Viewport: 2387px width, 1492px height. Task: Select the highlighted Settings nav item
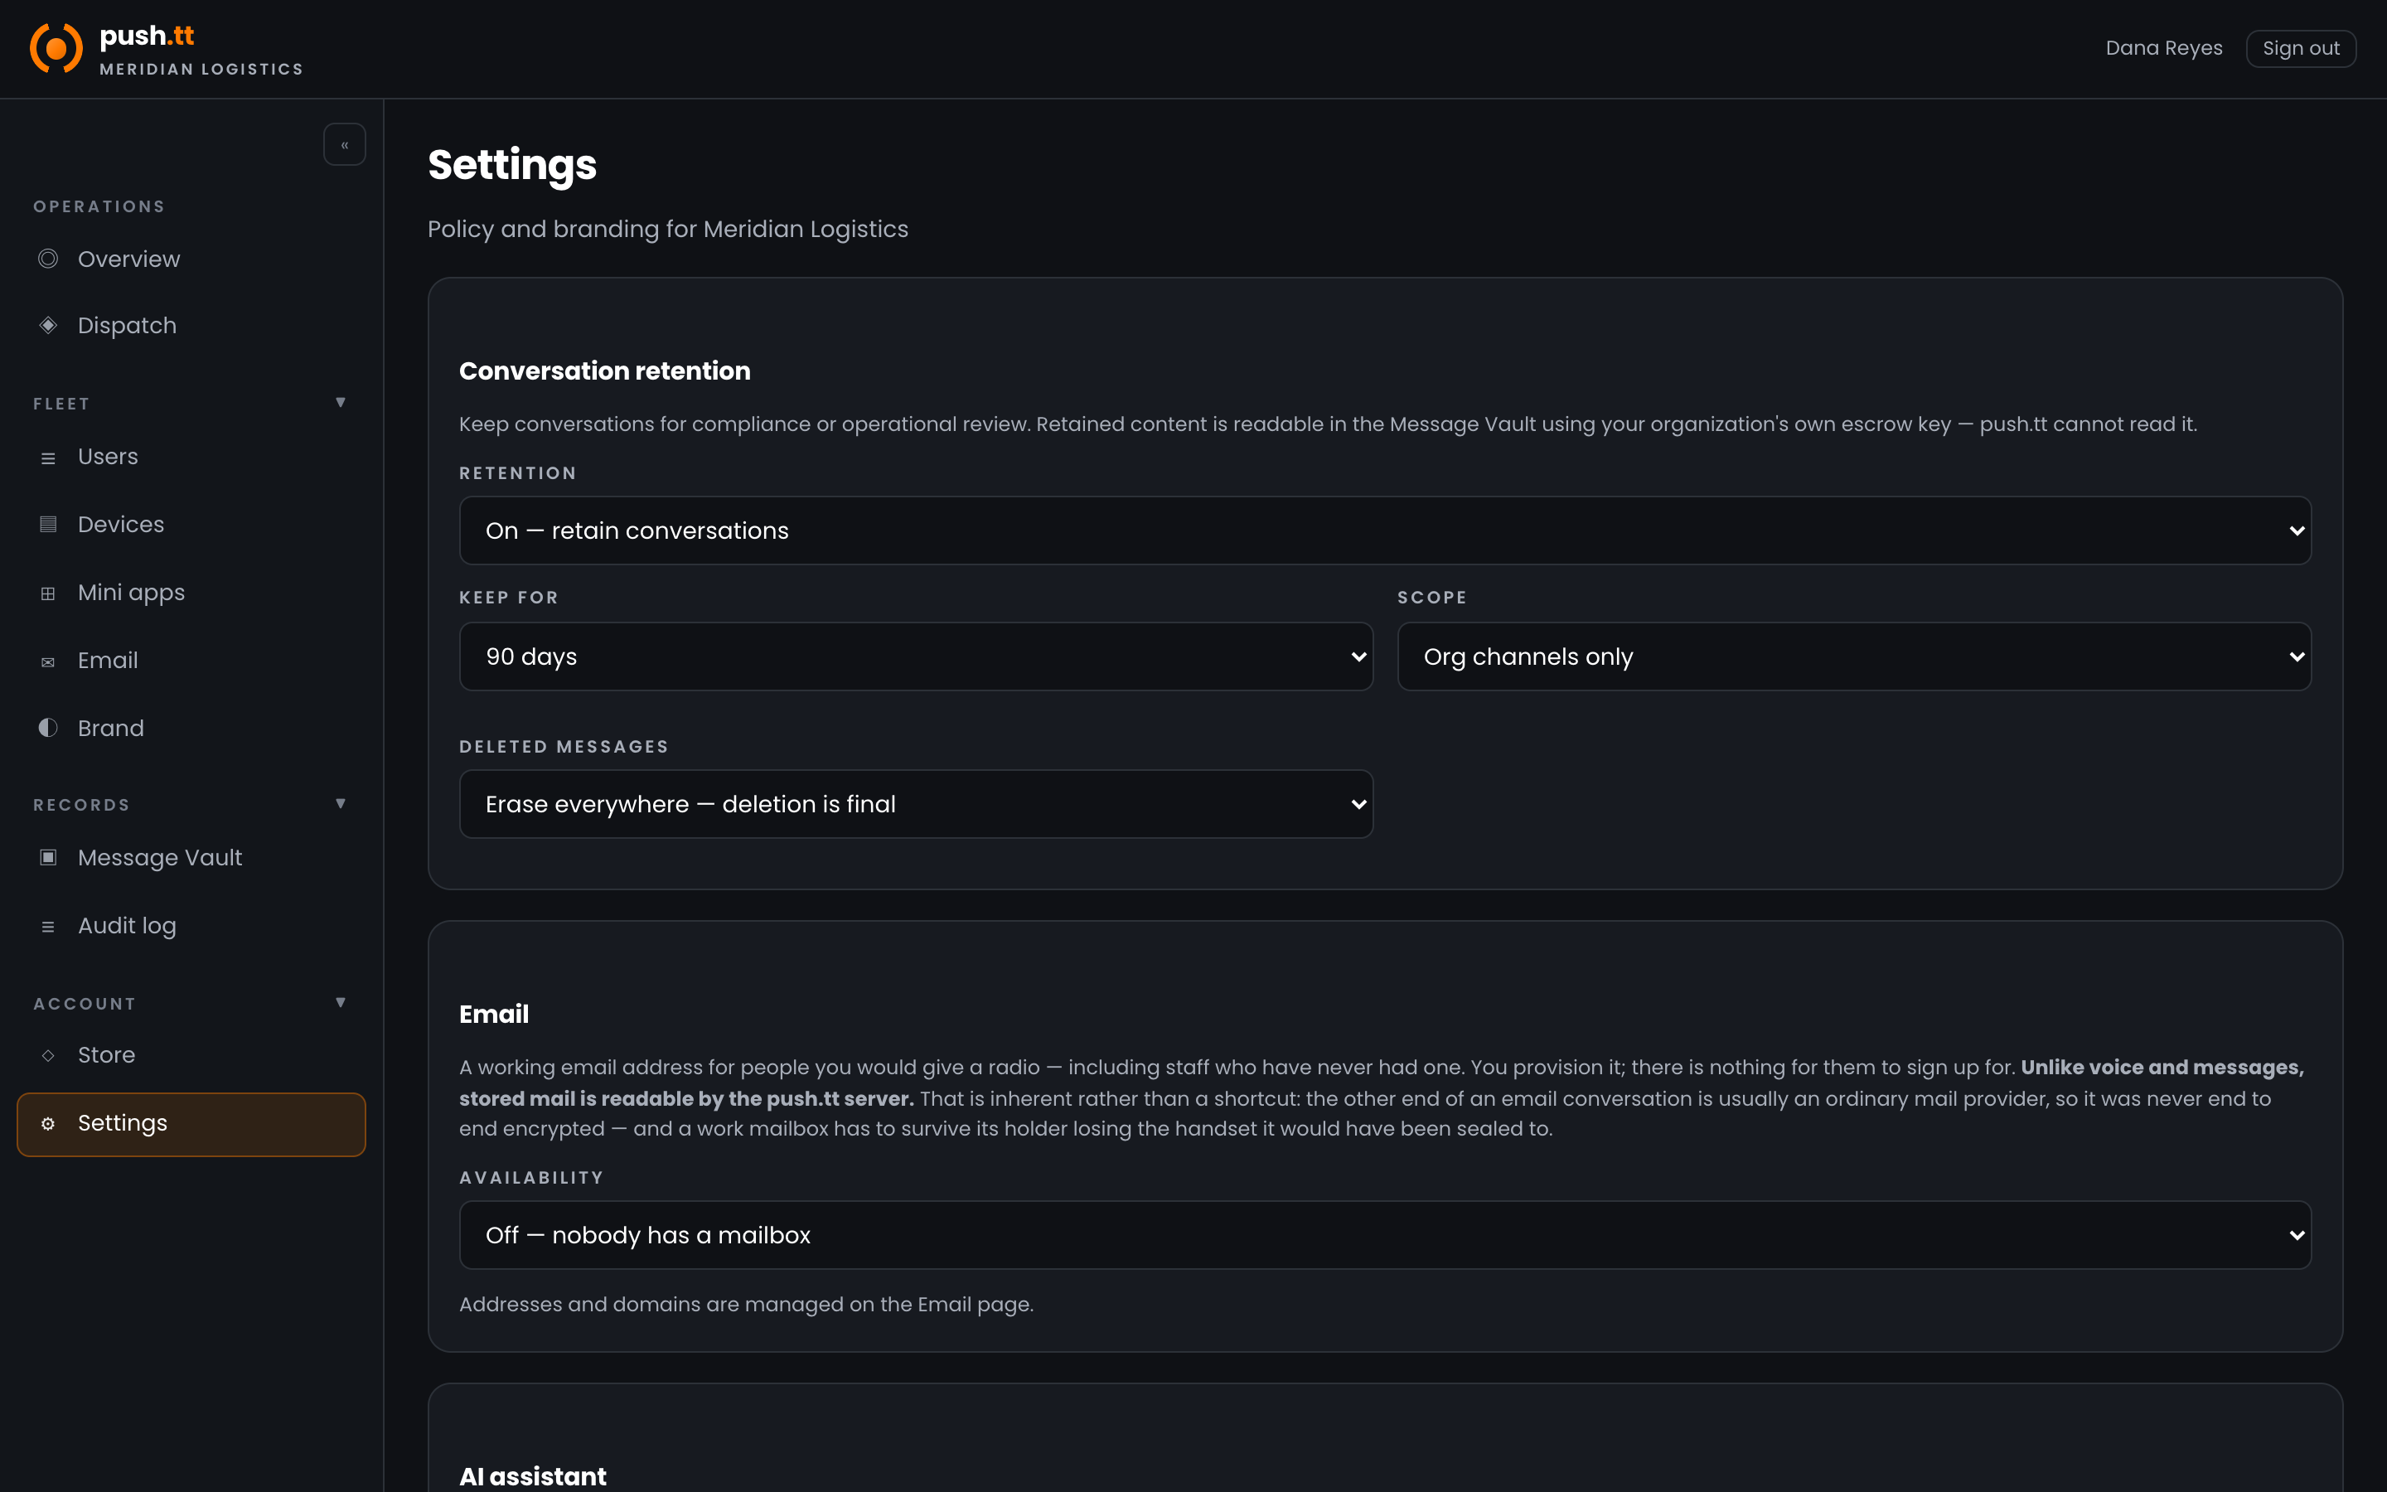point(191,1124)
